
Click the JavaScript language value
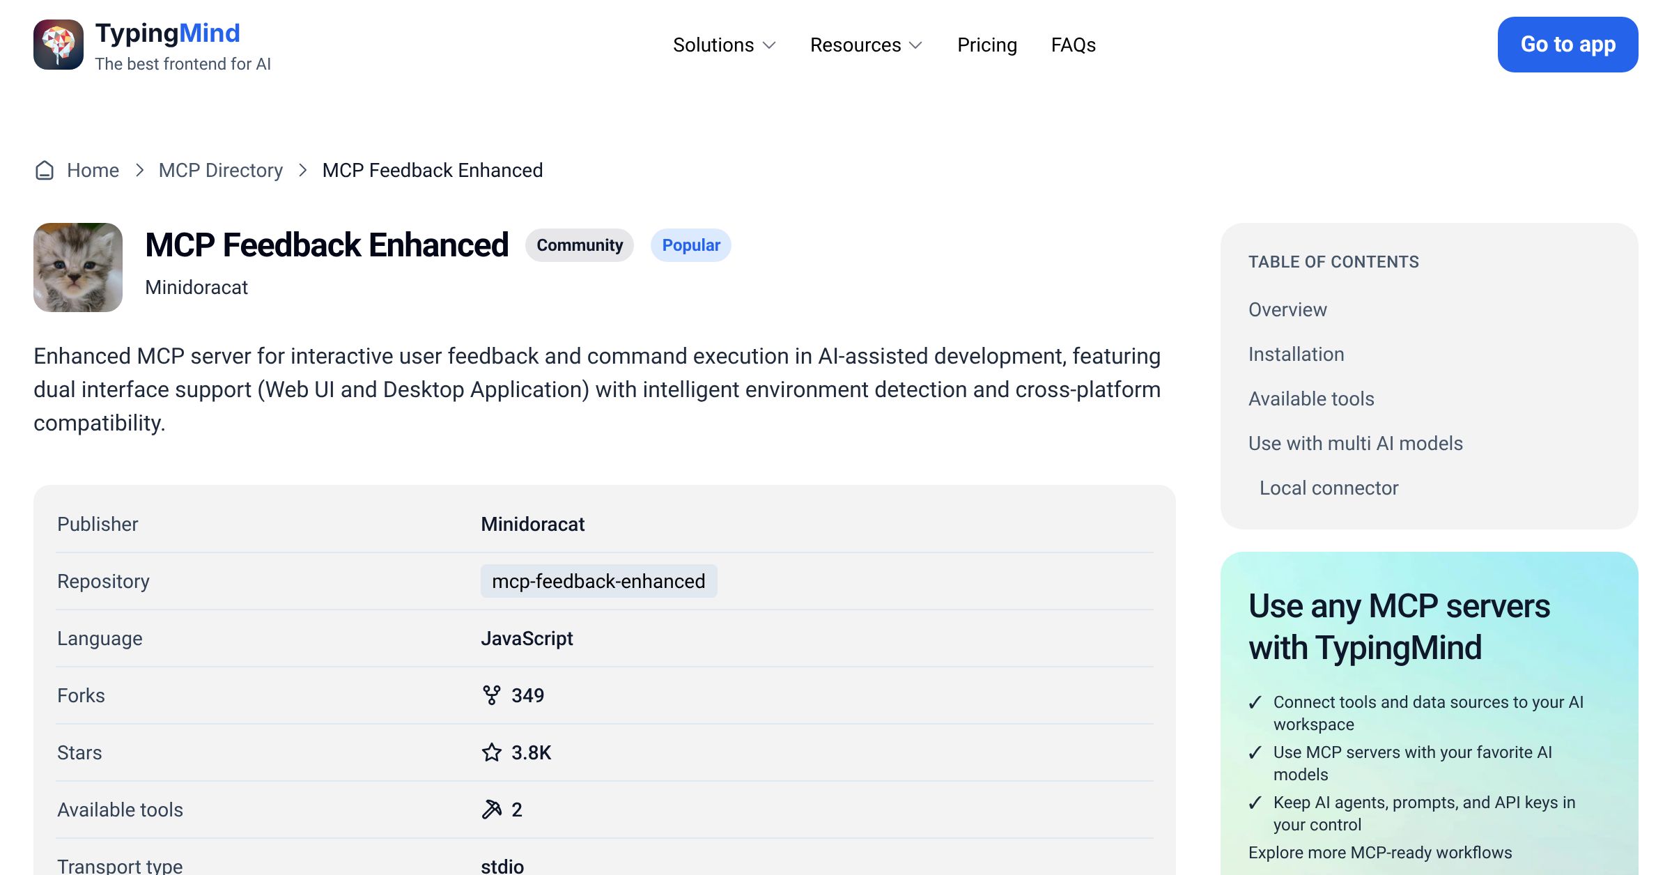(x=527, y=638)
